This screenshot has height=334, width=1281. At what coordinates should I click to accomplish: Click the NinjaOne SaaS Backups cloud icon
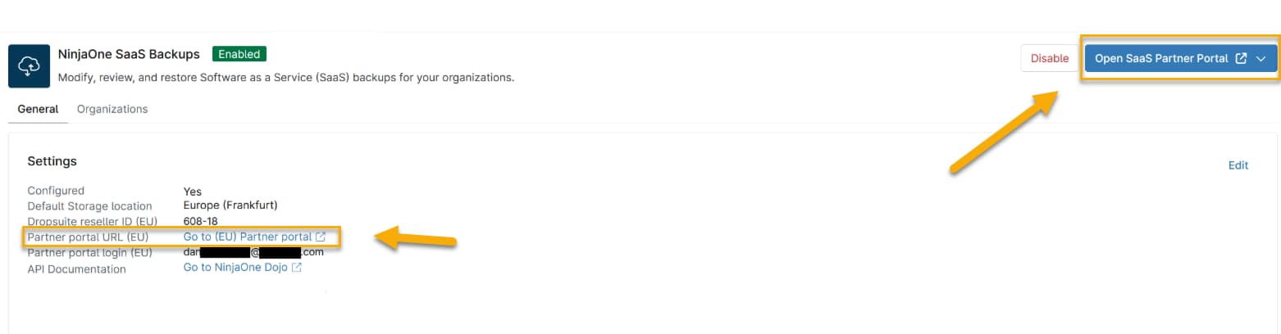pos(29,66)
